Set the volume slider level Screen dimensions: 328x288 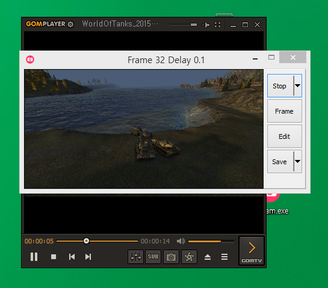[211, 241]
